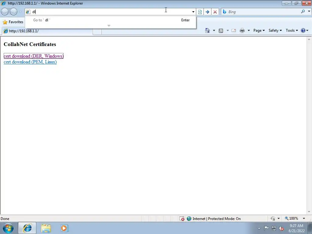Click the Help question mark icon
The image size is (312, 234).
point(303,30)
